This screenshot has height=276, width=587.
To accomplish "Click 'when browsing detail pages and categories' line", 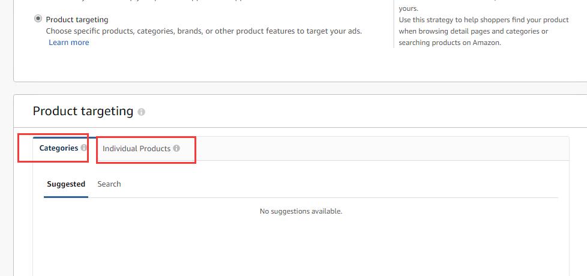I will click(473, 31).
